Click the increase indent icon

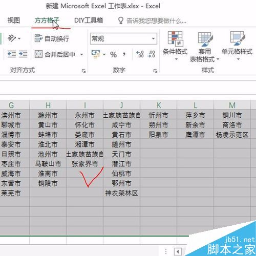tap(23, 54)
